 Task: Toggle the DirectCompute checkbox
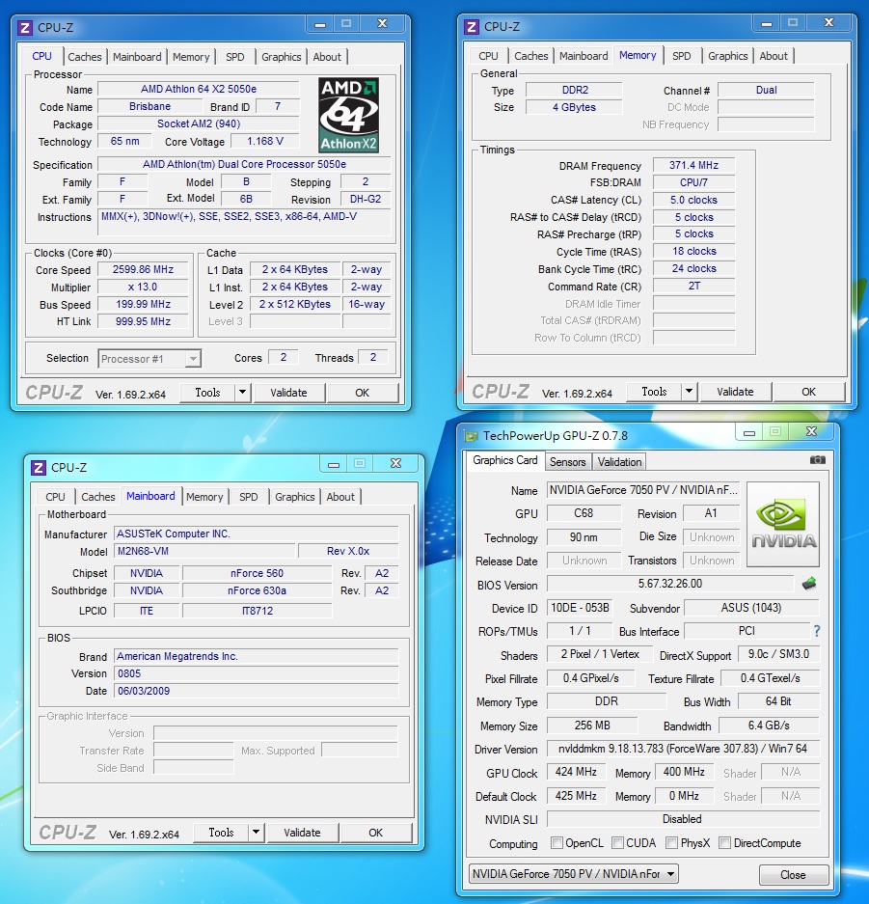pyautogui.click(x=724, y=843)
